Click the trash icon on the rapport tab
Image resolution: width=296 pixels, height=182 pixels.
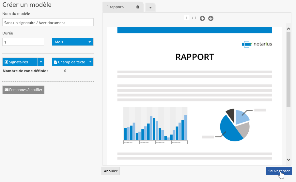(138, 7)
